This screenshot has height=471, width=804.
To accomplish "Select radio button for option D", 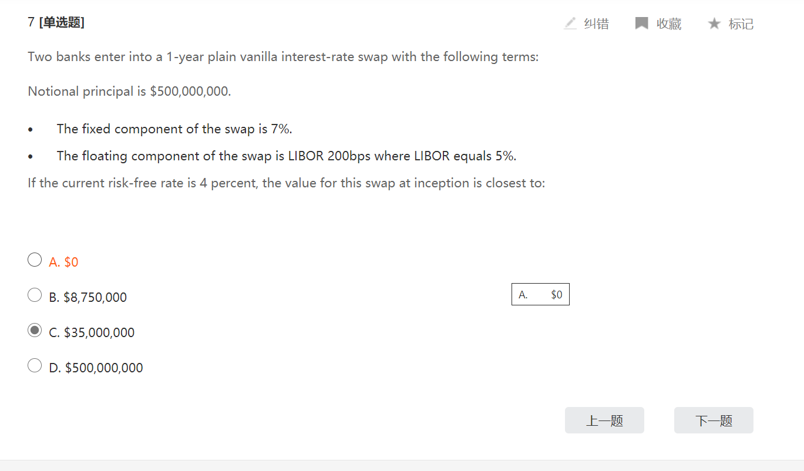I will 35,366.
